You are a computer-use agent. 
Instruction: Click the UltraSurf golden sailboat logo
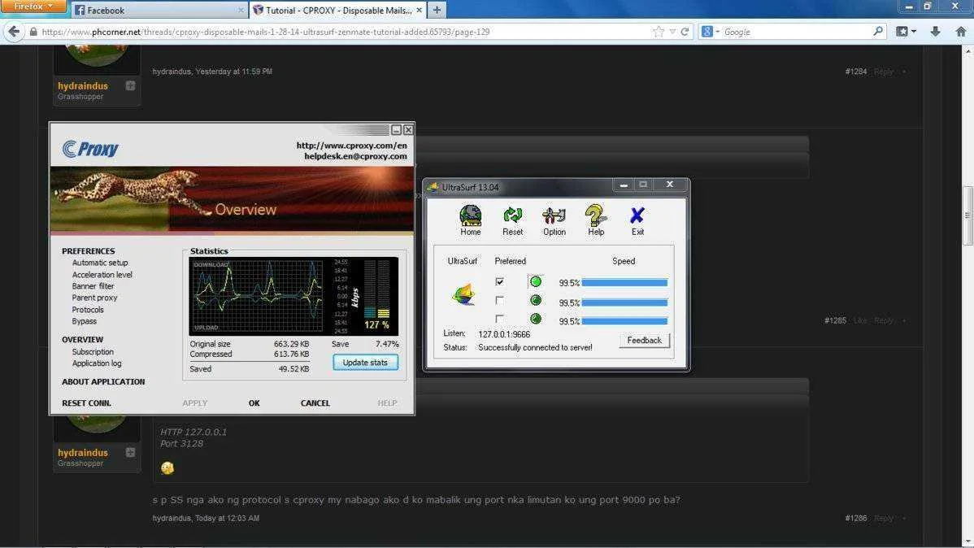pyautogui.click(x=463, y=294)
